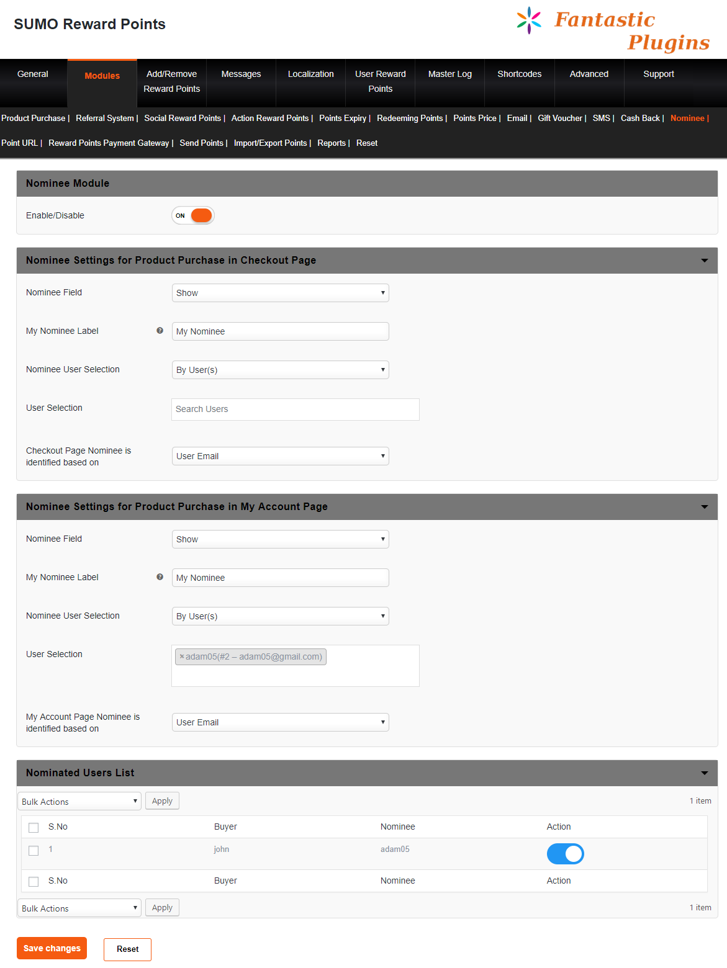Go to Send Points module
Screen dimensions: 727x968
[x=201, y=143]
